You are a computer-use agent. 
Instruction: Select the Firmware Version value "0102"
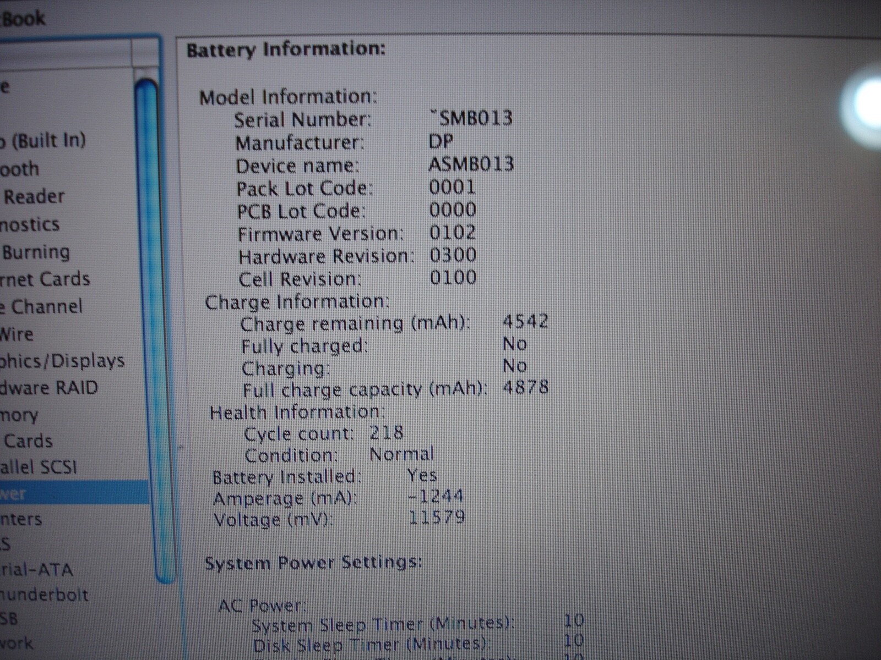tap(453, 232)
